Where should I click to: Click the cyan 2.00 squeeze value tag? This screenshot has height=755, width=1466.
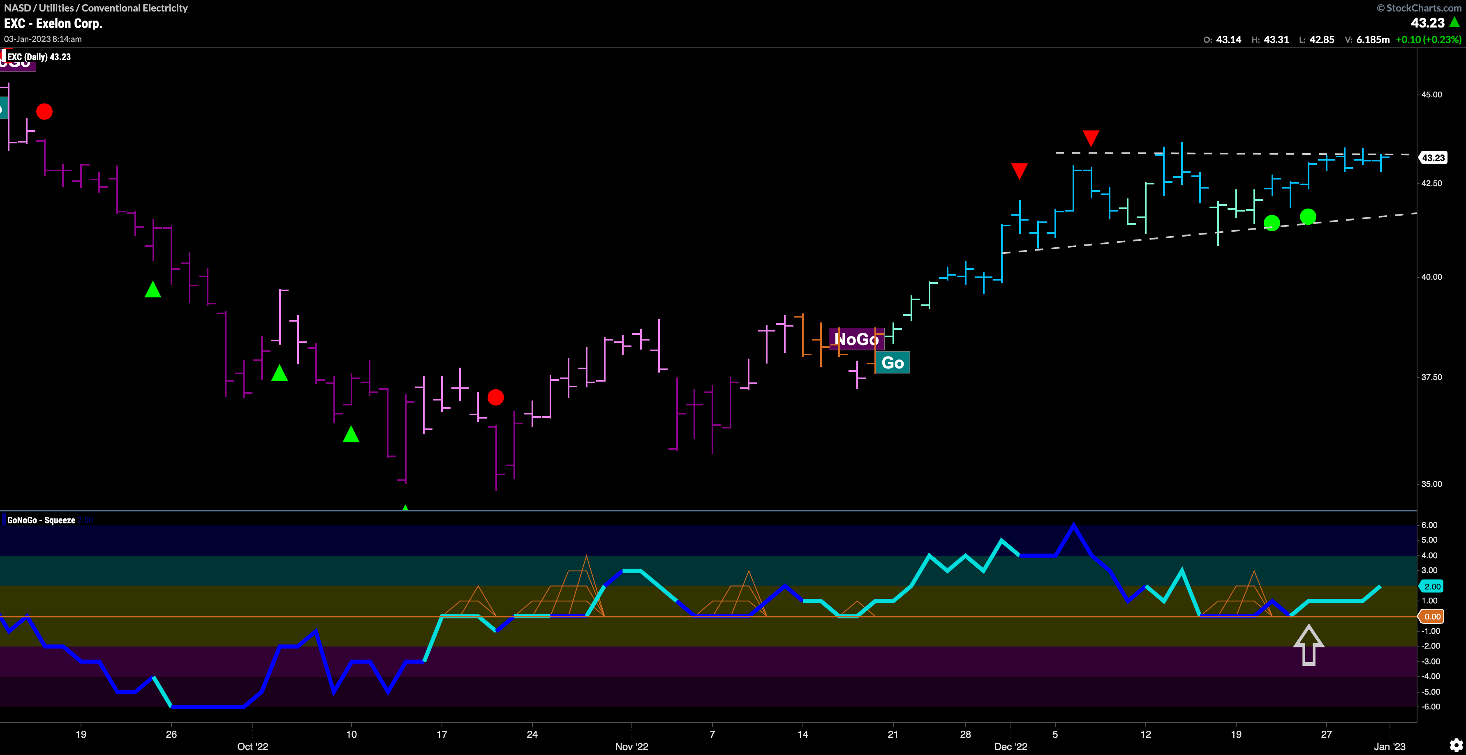tap(1432, 586)
